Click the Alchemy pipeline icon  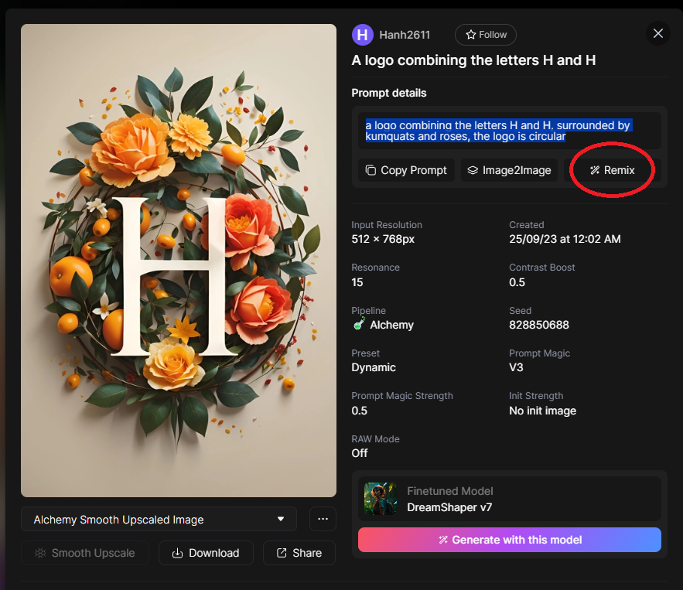pyautogui.click(x=359, y=325)
